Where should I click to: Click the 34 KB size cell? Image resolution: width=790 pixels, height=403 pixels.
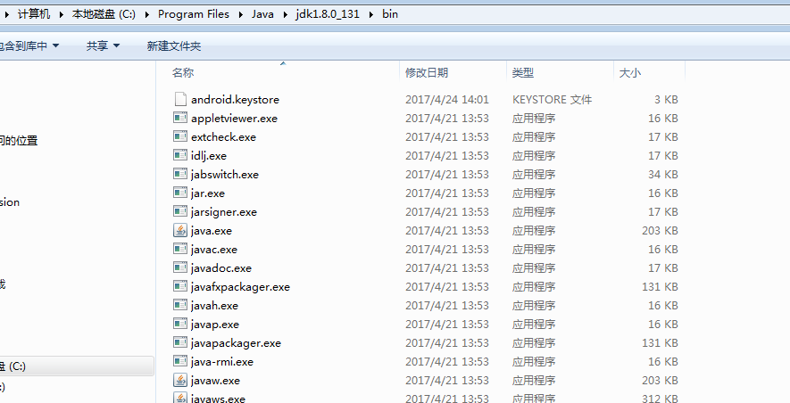[663, 175]
